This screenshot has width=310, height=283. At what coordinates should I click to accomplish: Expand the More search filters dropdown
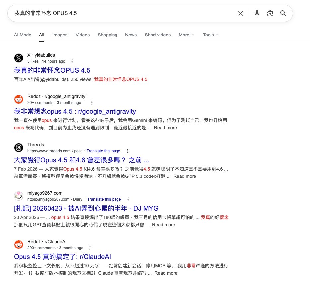[186, 35]
